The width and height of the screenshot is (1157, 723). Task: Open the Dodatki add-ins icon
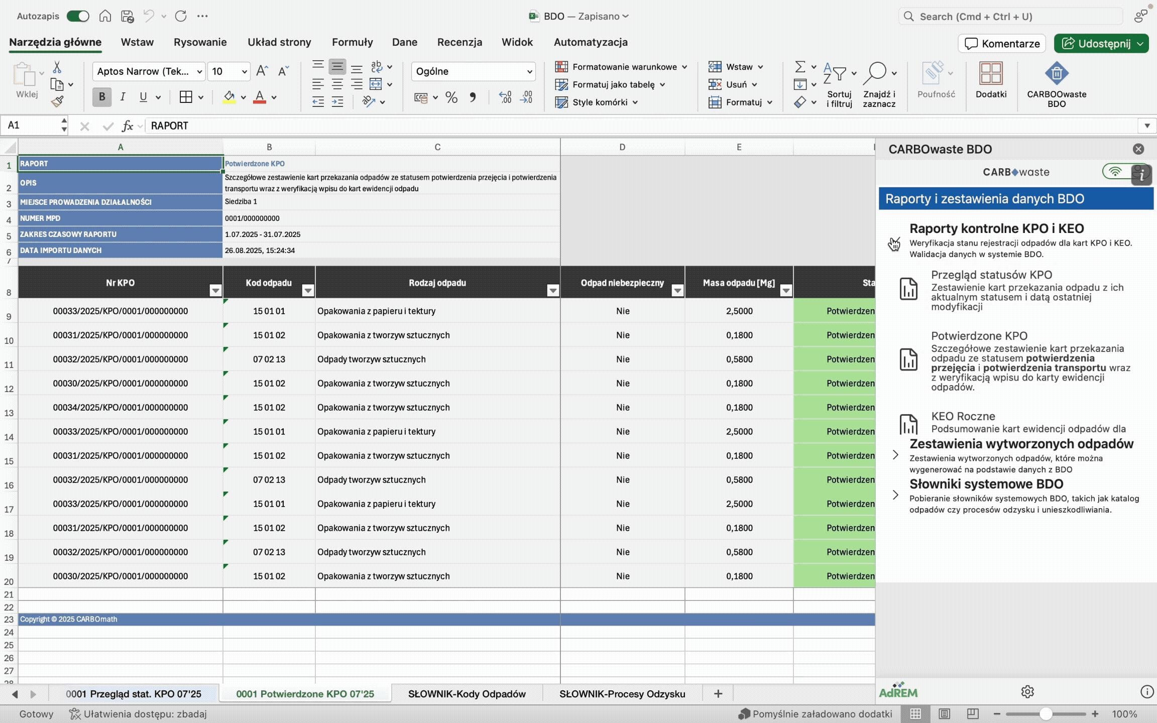(x=990, y=74)
